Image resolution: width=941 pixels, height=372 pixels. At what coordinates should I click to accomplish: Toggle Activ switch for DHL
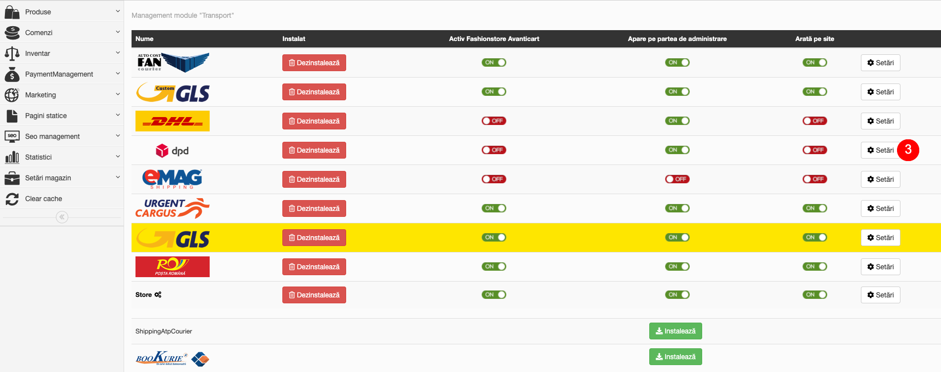click(x=494, y=121)
